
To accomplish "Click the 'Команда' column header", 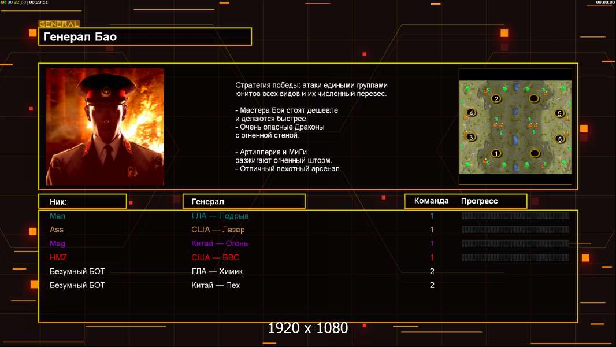I will click(431, 201).
